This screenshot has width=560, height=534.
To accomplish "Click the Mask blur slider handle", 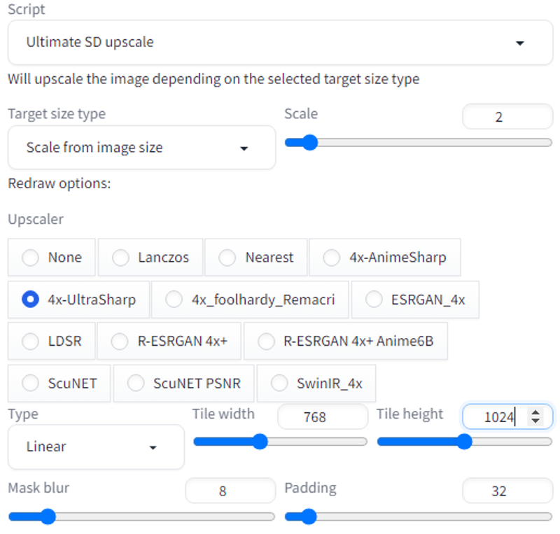I will tap(48, 517).
